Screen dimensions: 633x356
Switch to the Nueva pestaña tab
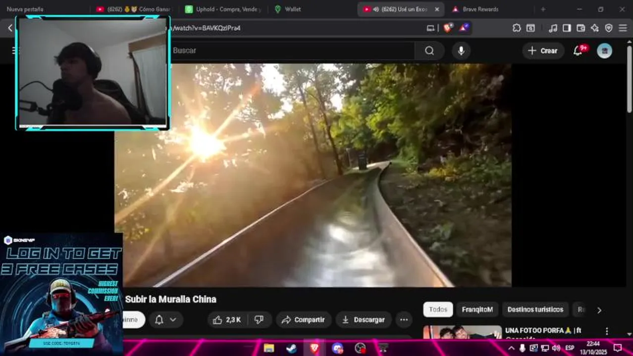(x=25, y=9)
